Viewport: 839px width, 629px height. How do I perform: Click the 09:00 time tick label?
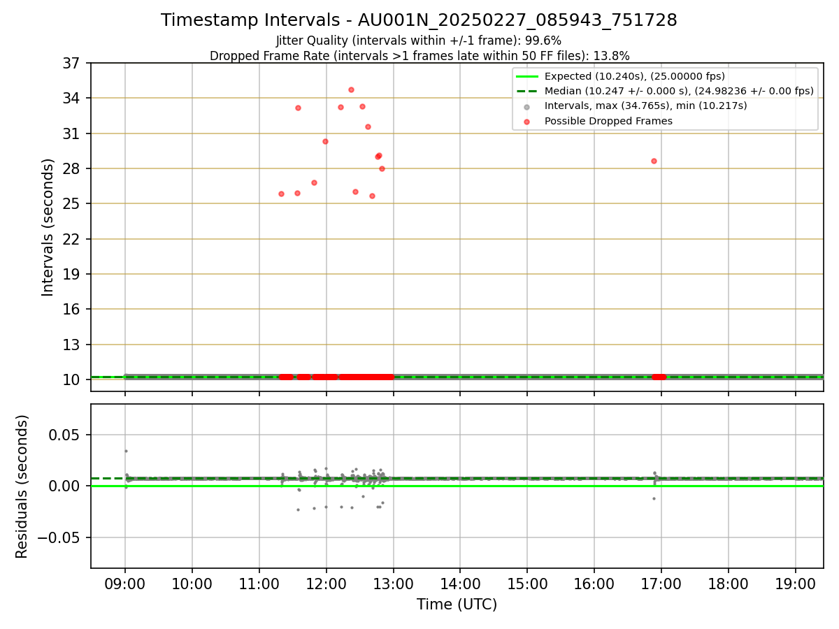point(125,584)
